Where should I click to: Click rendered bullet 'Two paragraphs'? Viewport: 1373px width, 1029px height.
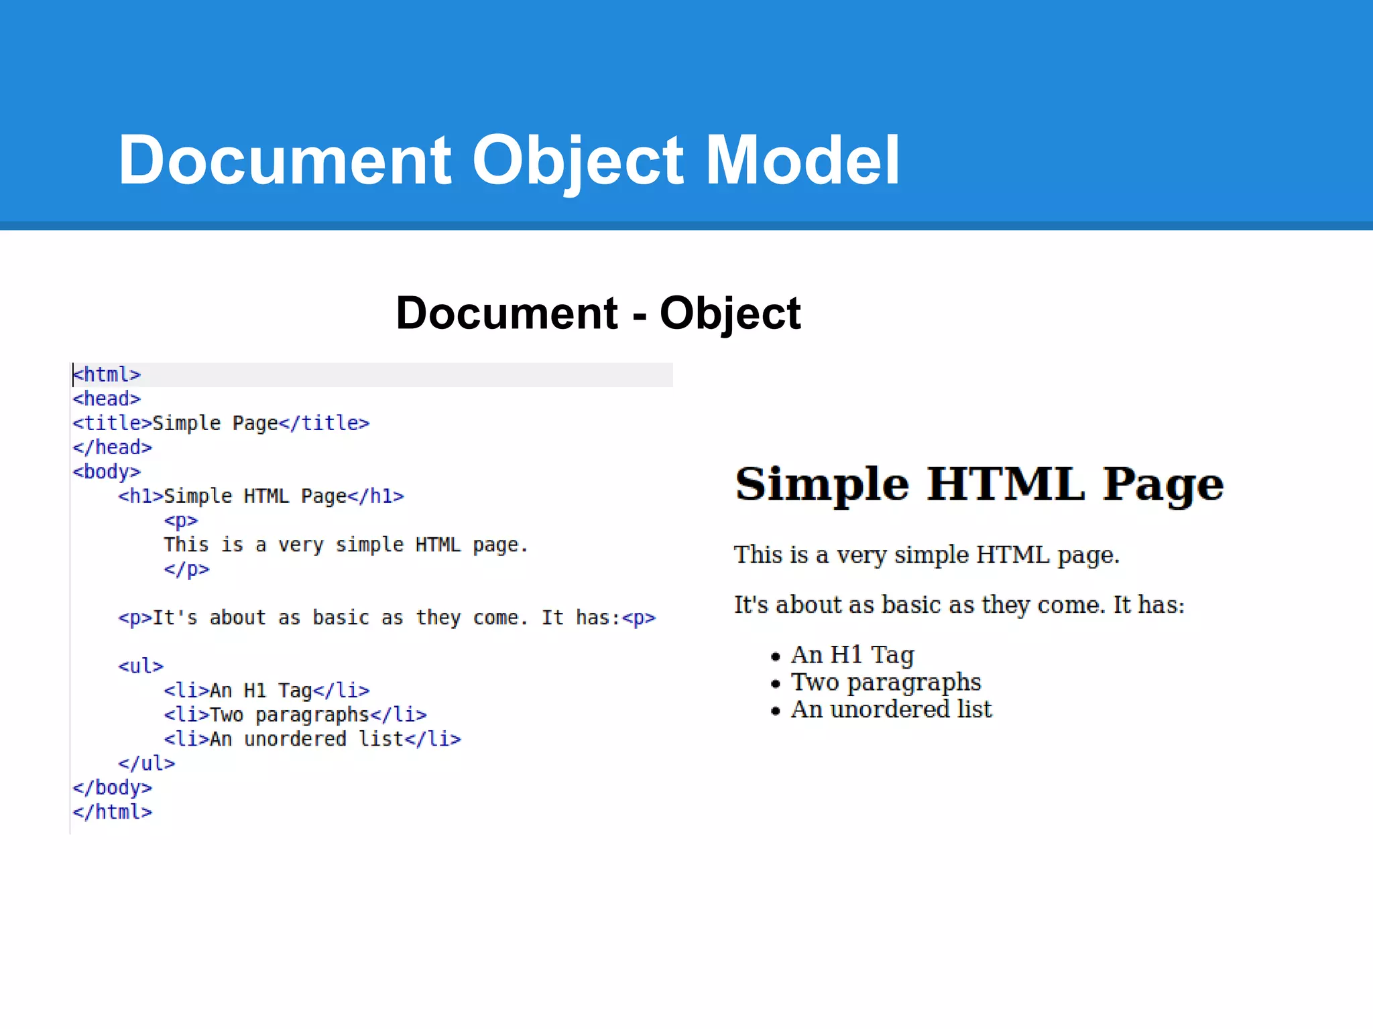(886, 682)
